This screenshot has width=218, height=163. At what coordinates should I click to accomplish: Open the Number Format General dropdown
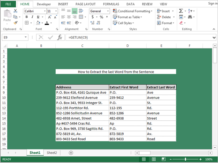[108, 11]
